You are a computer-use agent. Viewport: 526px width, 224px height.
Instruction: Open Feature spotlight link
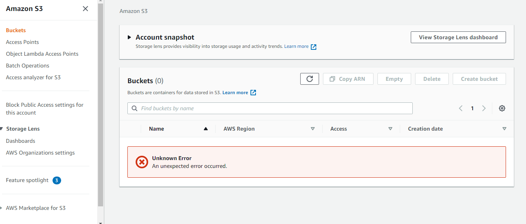(x=27, y=180)
